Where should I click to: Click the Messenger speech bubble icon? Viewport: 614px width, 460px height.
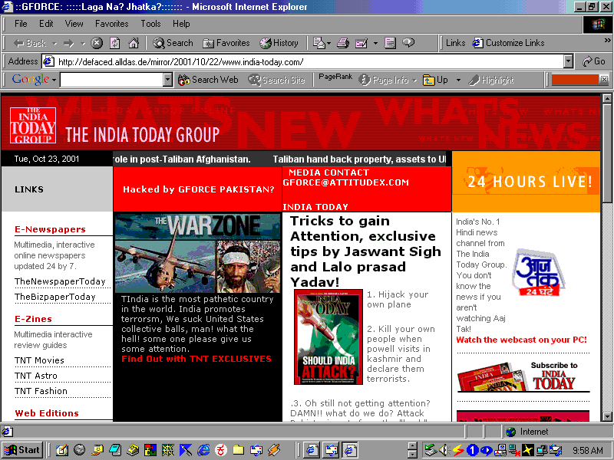click(408, 42)
